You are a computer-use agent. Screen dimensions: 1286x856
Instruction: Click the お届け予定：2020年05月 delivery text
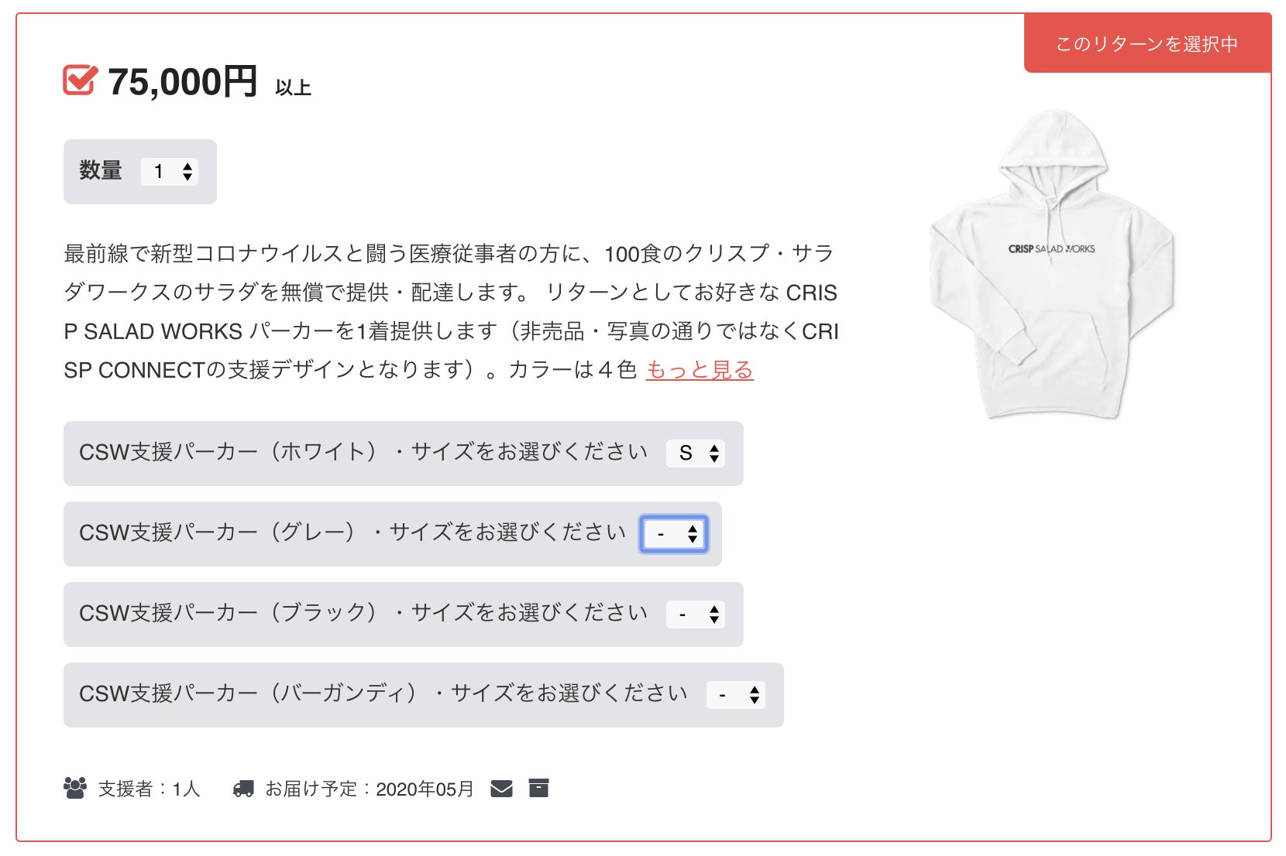pos(369,789)
